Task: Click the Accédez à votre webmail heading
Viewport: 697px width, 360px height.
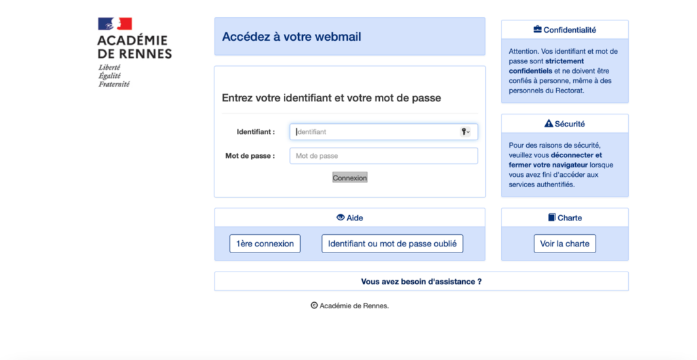Action: click(291, 37)
